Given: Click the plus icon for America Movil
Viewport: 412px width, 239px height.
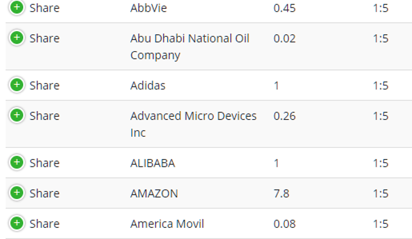Looking at the screenshot, I should (17, 223).
